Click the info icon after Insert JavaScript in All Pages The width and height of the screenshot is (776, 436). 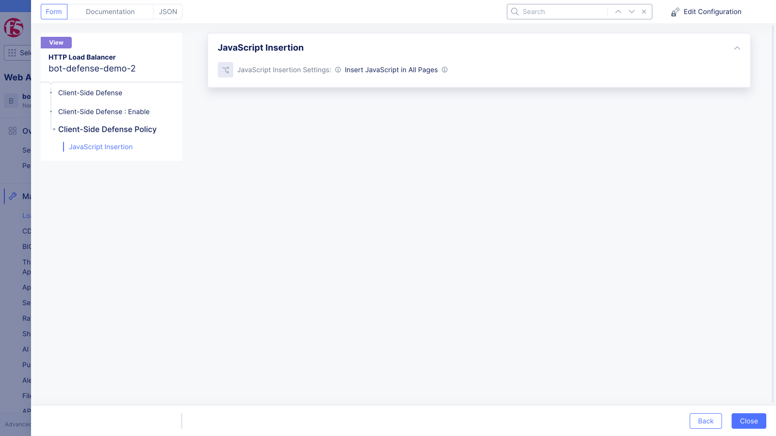(445, 70)
